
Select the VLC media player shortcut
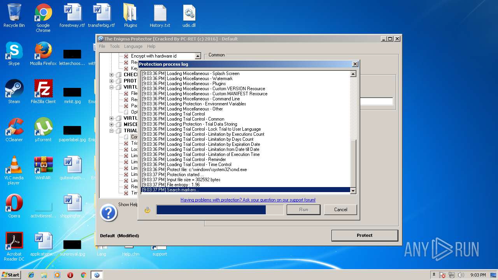pyautogui.click(x=14, y=170)
